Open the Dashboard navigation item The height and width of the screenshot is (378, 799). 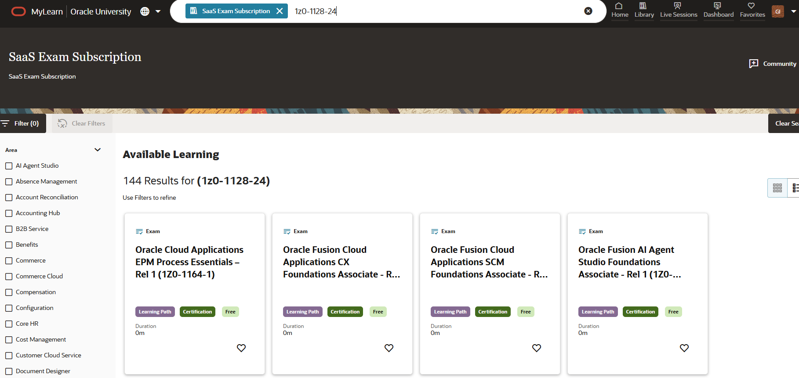[x=718, y=11]
